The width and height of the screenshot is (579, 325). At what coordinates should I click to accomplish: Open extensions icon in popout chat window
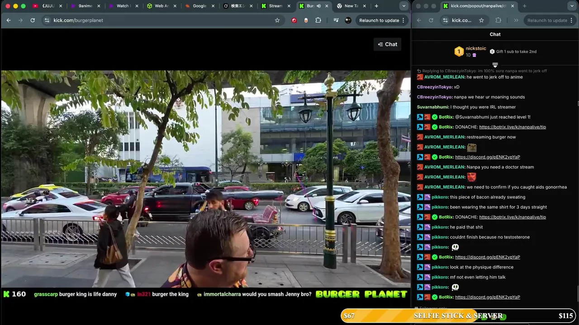498,20
